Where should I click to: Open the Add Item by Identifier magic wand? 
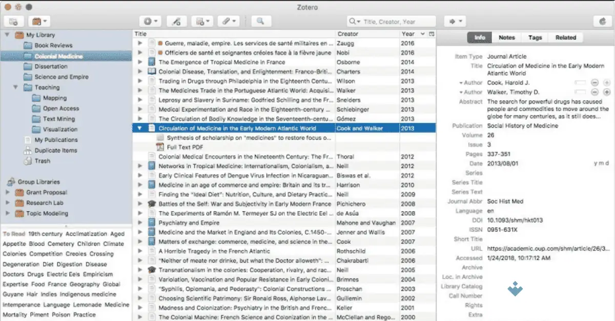tap(176, 21)
